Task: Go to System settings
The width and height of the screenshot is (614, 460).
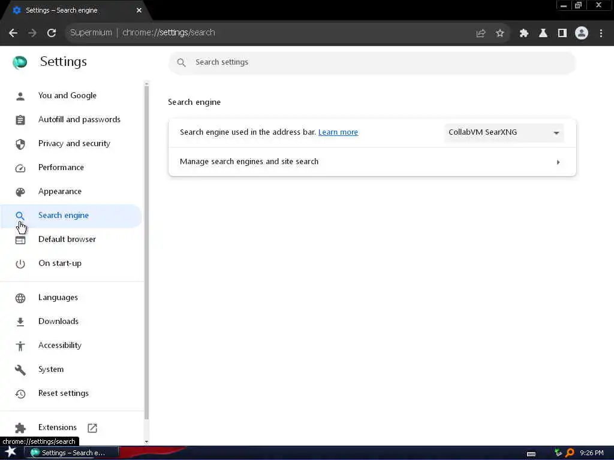Action: click(x=71, y=369)
